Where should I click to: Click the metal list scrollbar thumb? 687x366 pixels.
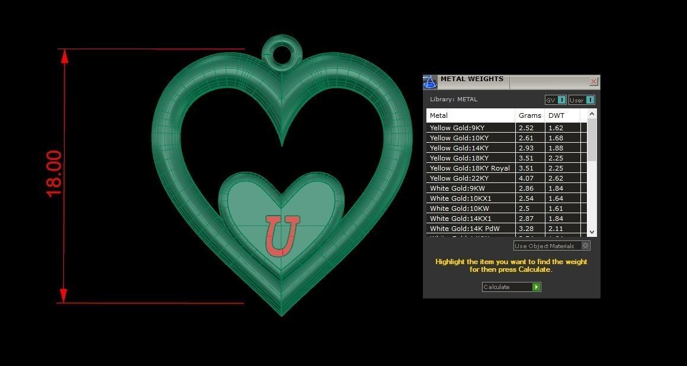pyautogui.click(x=592, y=139)
